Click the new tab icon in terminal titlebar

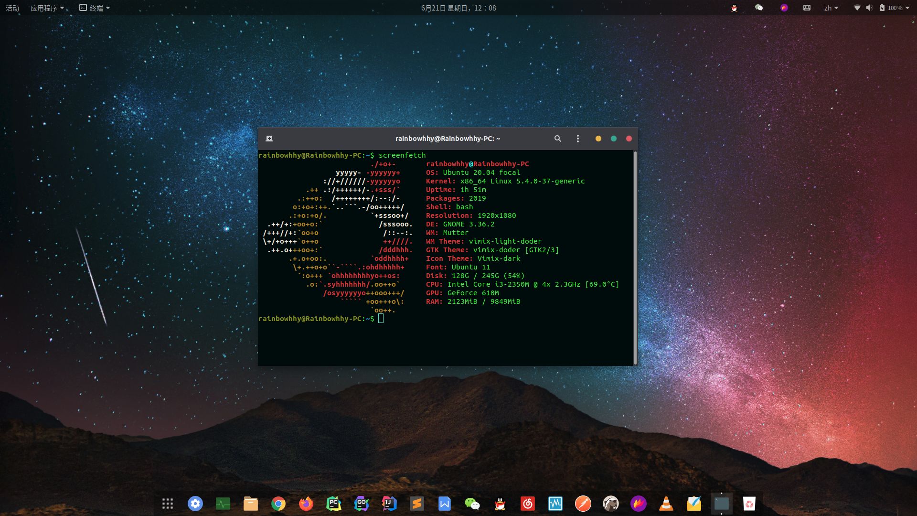pos(269,138)
